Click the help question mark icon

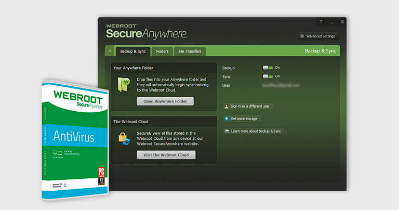click(x=321, y=22)
